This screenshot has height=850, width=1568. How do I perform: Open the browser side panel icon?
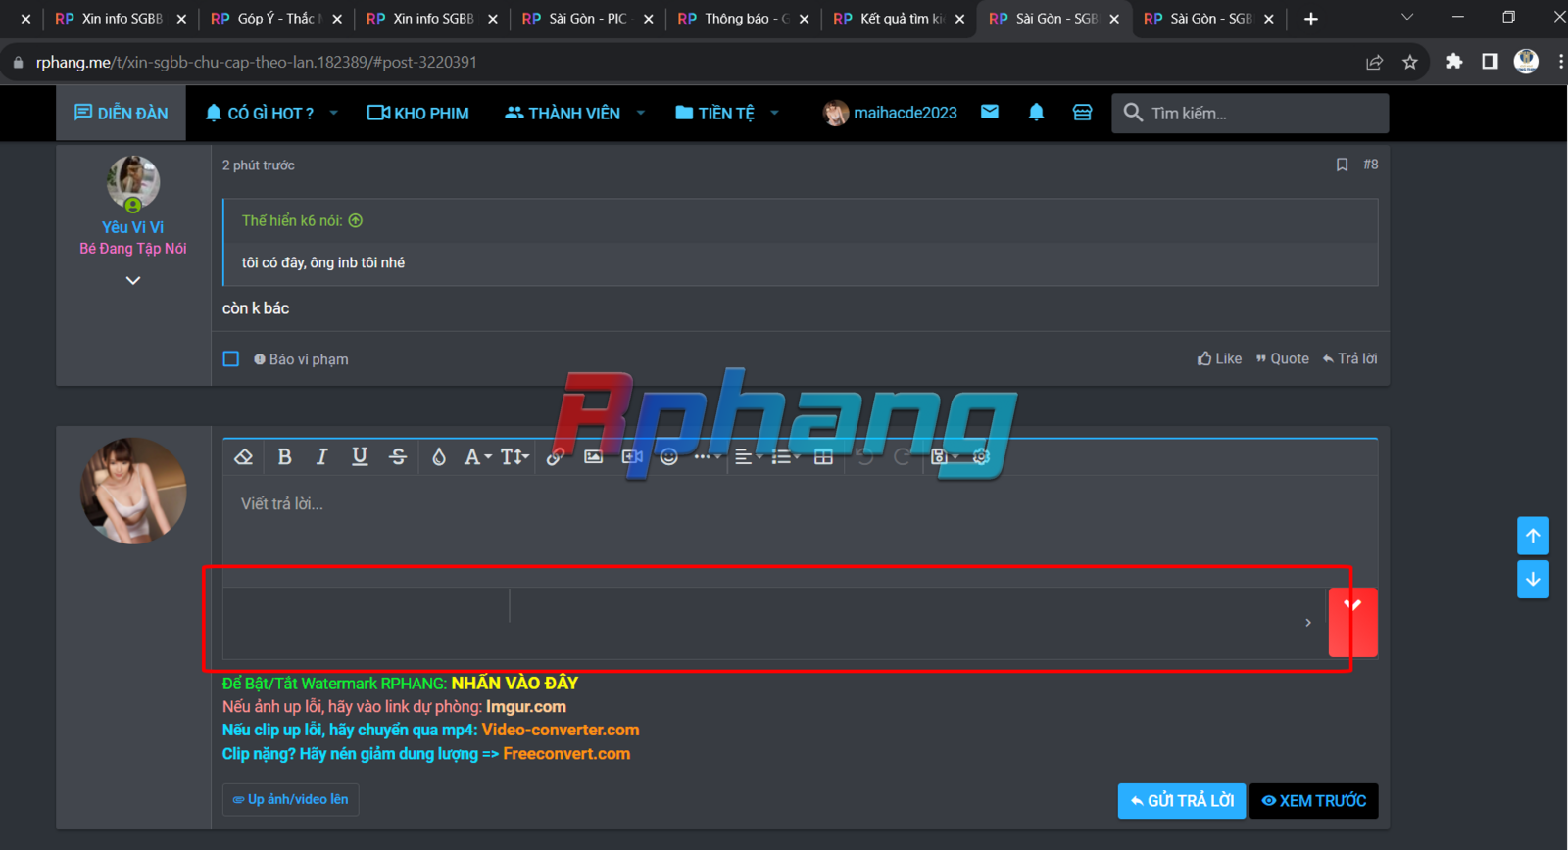click(x=1490, y=62)
